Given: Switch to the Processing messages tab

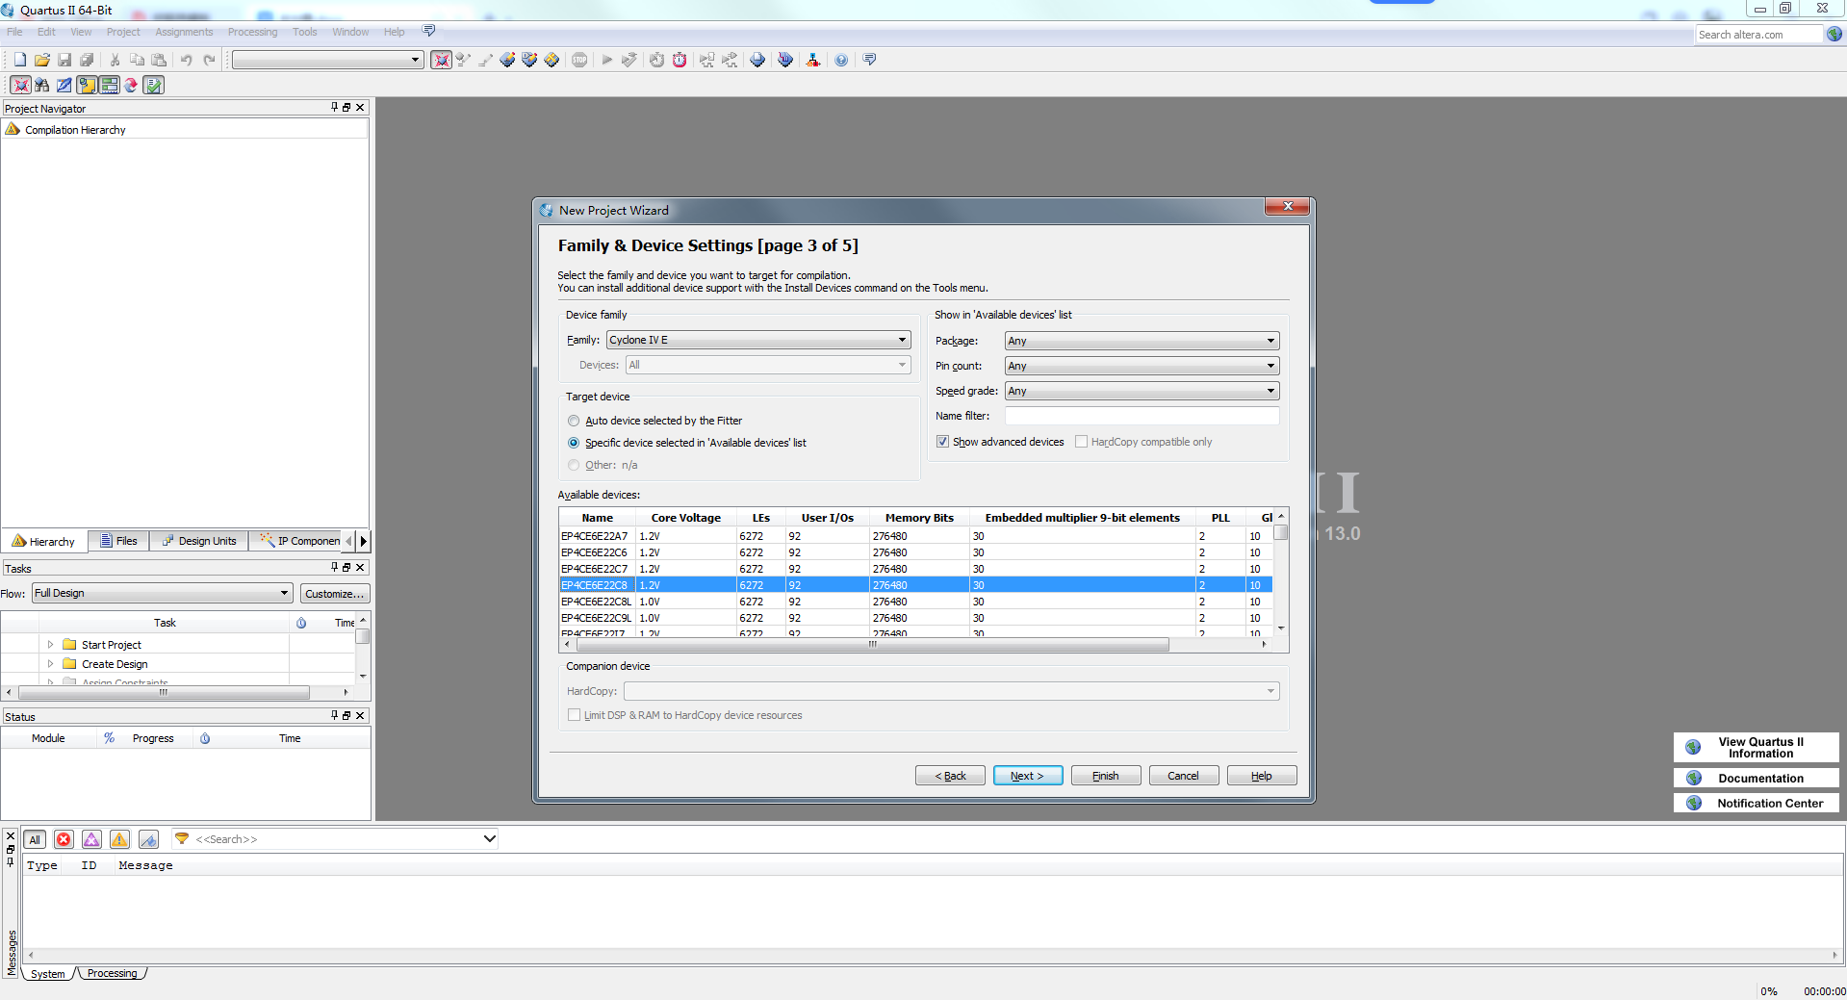Looking at the screenshot, I should (112, 973).
